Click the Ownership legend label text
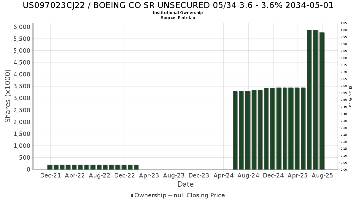 pyautogui.click(x=150, y=195)
